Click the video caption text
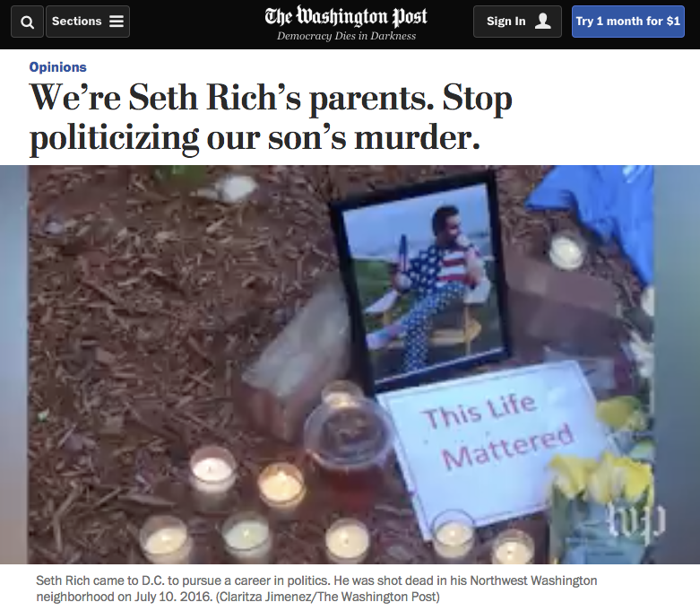This screenshot has height=611, width=700. (x=316, y=589)
